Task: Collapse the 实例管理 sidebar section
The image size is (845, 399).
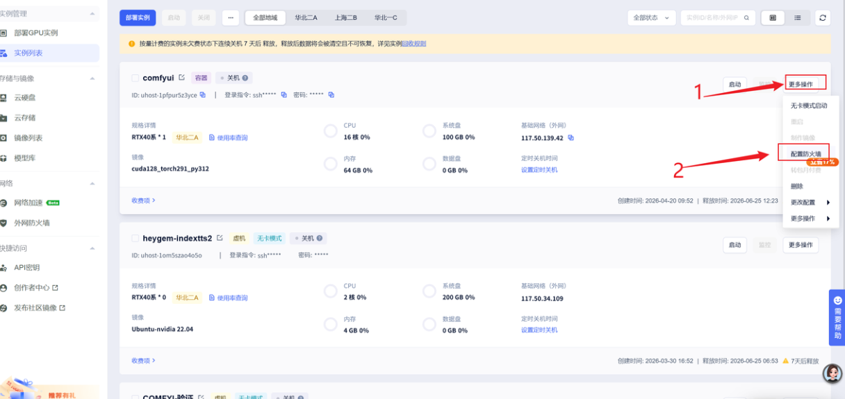Action: (92, 13)
